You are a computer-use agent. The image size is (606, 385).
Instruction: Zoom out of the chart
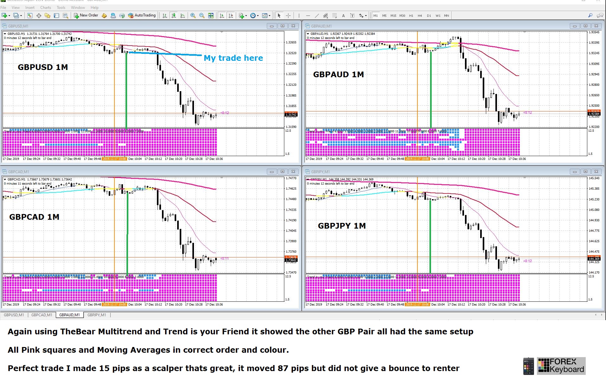tap(202, 16)
